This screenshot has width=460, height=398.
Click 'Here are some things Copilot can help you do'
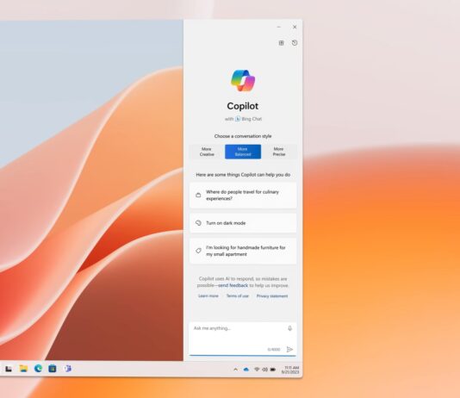click(x=243, y=175)
